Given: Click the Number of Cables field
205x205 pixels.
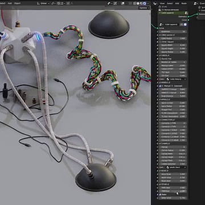Looking at the screenshot, I should pyautogui.click(x=173, y=62).
